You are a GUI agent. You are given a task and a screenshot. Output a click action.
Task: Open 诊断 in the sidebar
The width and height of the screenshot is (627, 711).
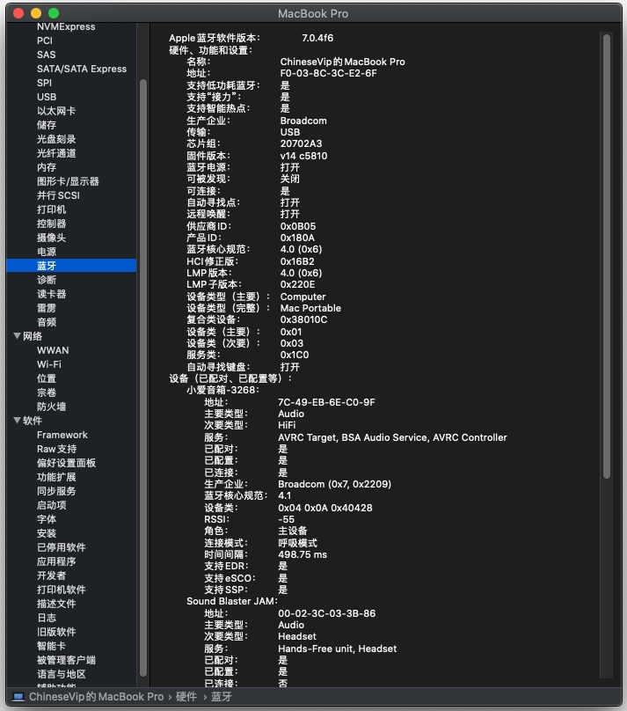coord(47,280)
